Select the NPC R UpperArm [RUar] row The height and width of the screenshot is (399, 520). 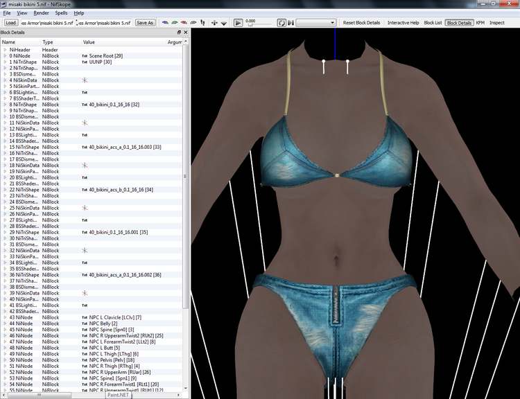92,372
